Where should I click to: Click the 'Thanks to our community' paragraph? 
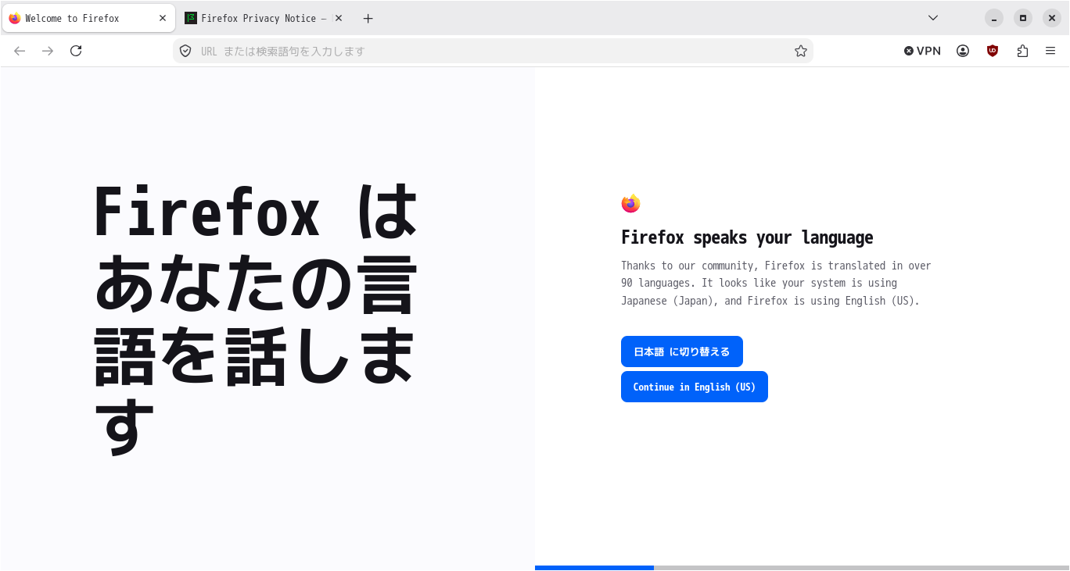coord(776,283)
